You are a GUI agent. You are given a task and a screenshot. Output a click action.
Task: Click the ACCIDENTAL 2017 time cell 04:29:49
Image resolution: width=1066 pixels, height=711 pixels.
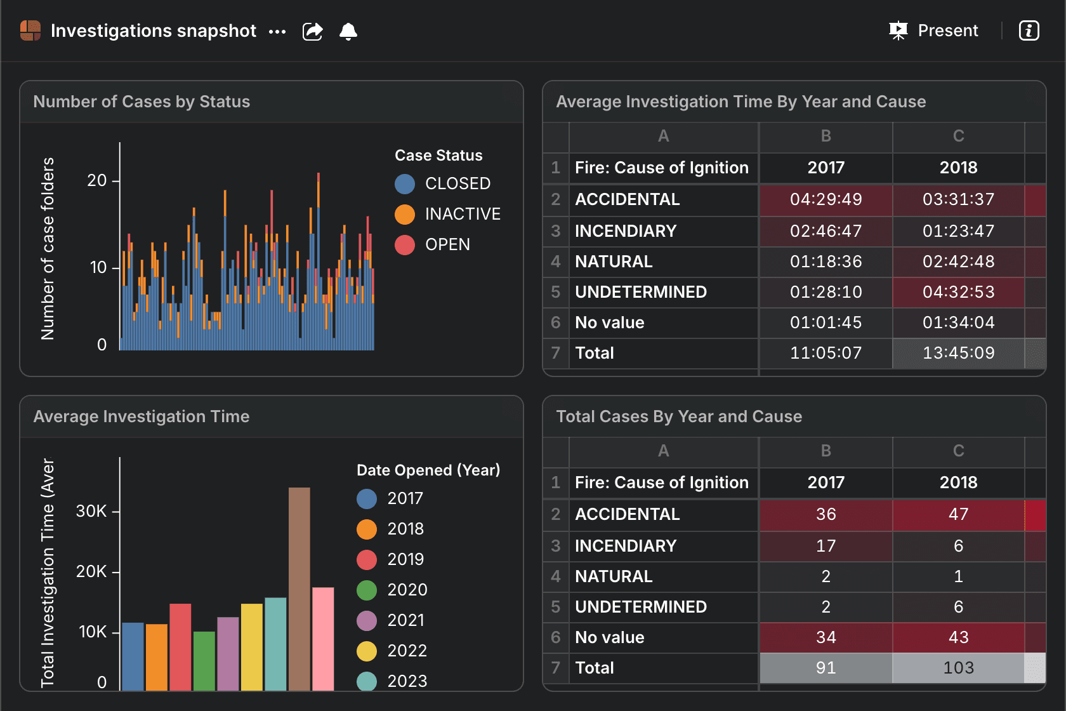826,199
